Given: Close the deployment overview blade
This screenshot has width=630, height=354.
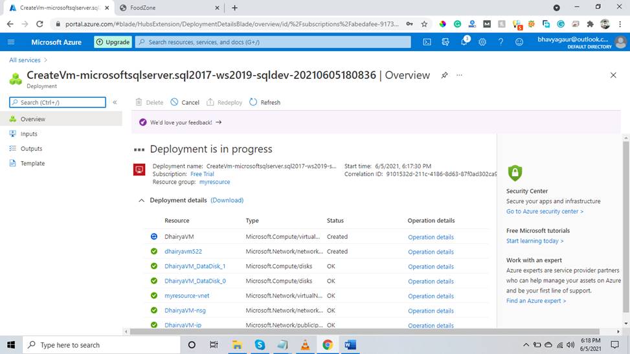Looking at the screenshot, I should pyautogui.click(x=613, y=75).
